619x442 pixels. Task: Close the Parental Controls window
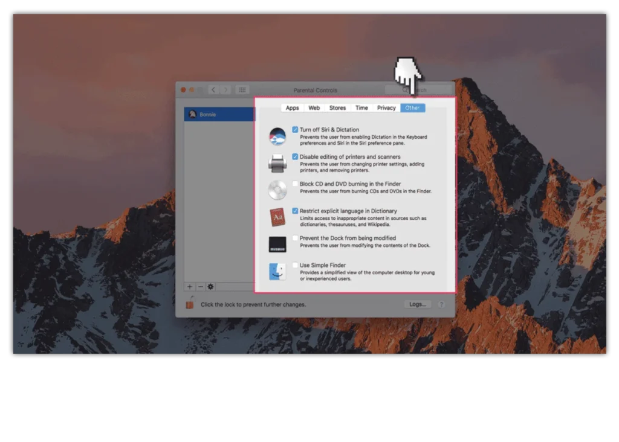[x=183, y=90]
